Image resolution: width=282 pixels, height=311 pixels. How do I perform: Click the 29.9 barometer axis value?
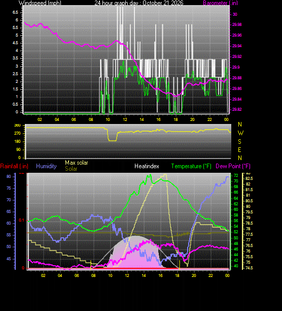coord(236,67)
